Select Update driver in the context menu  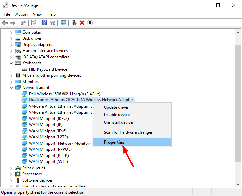[x=116, y=107]
